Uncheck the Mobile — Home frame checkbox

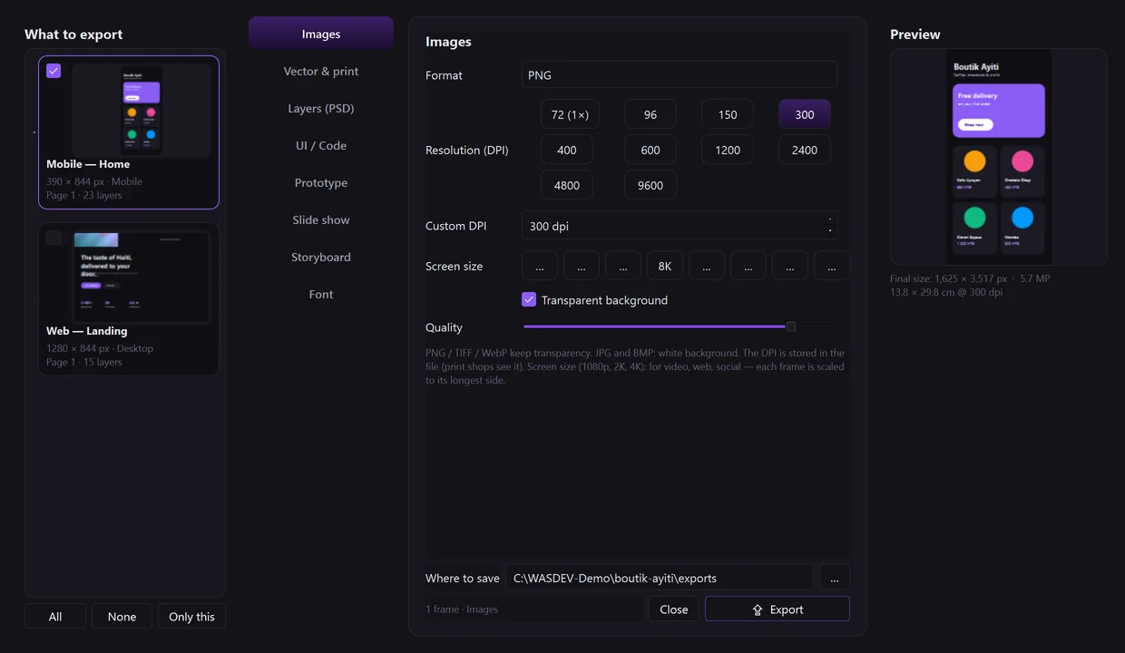tap(54, 71)
